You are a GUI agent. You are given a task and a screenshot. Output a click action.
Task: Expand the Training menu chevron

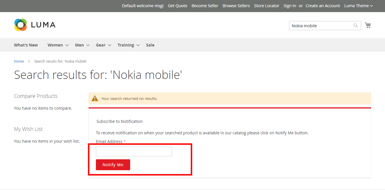click(138, 45)
